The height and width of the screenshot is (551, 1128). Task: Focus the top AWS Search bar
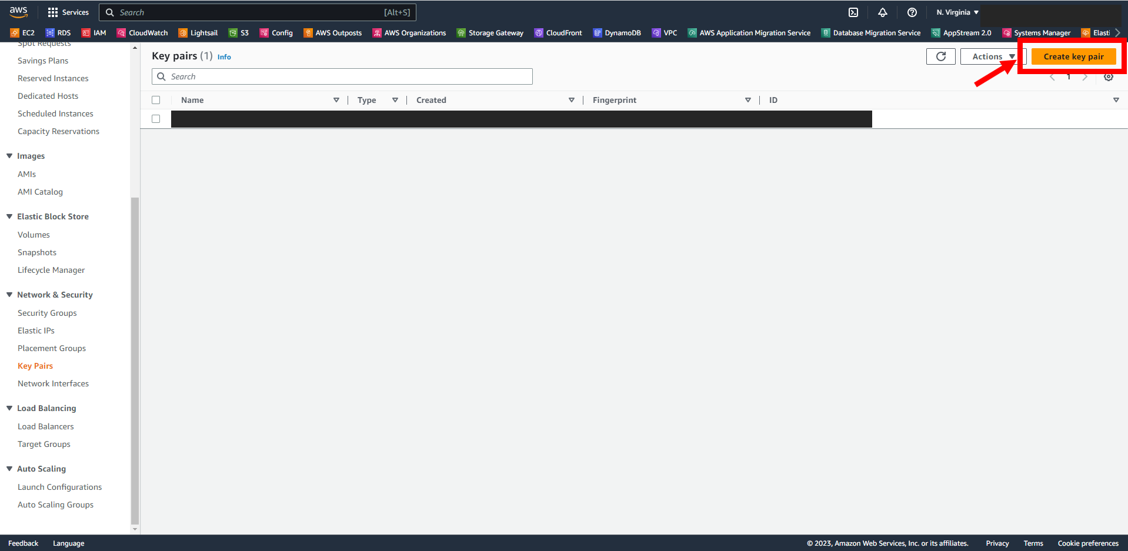258,12
